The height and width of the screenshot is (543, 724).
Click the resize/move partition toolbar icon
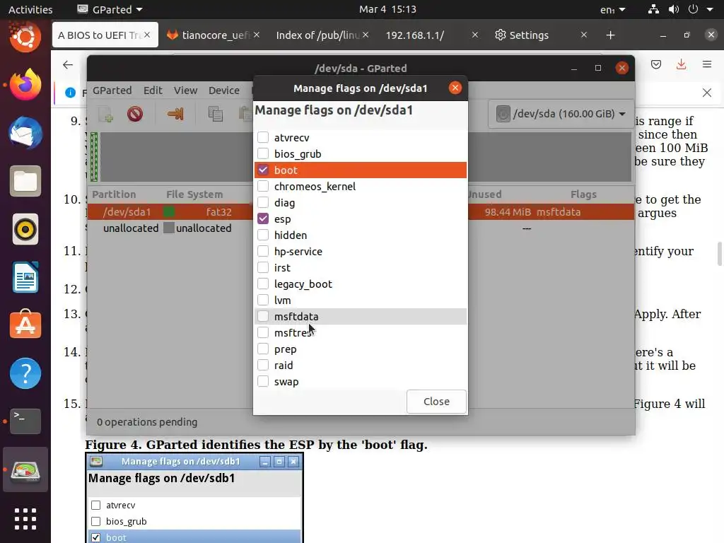pos(175,114)
